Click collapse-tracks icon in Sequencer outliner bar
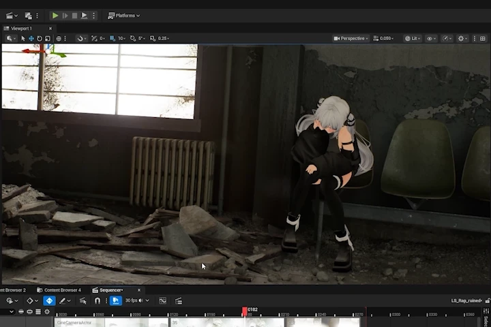Viewport: 491px width, 327px height. 29,311
